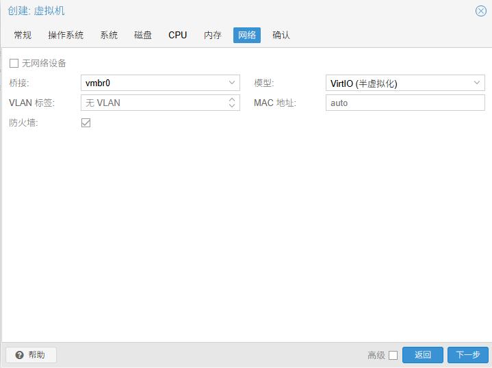492x368 pixels.
Task: Toggle the 高级 advanced checkbox
Action: click(393, 355)
